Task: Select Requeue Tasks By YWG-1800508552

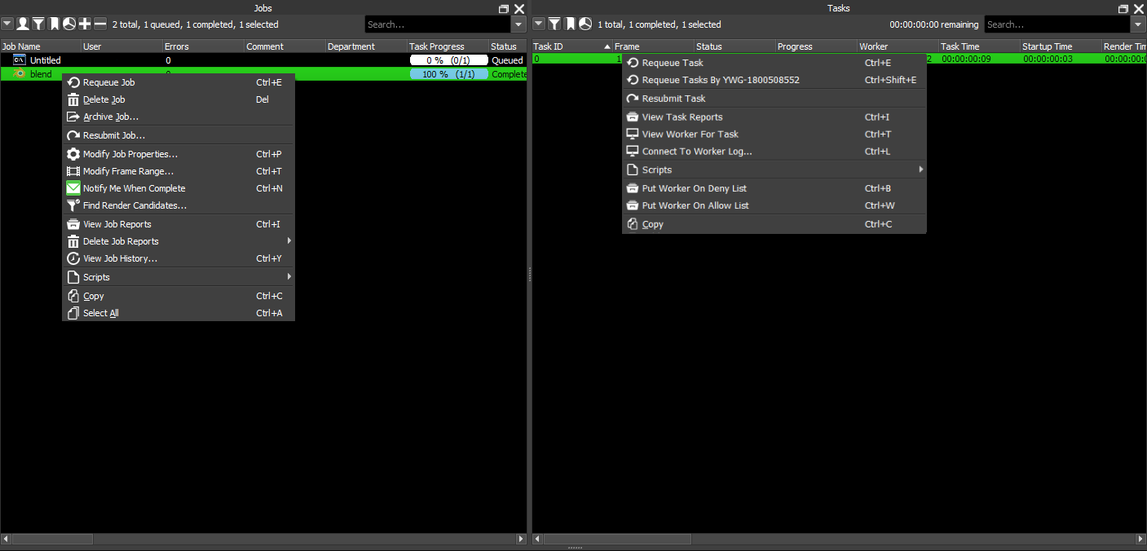Action: click(x=774, y=80)
